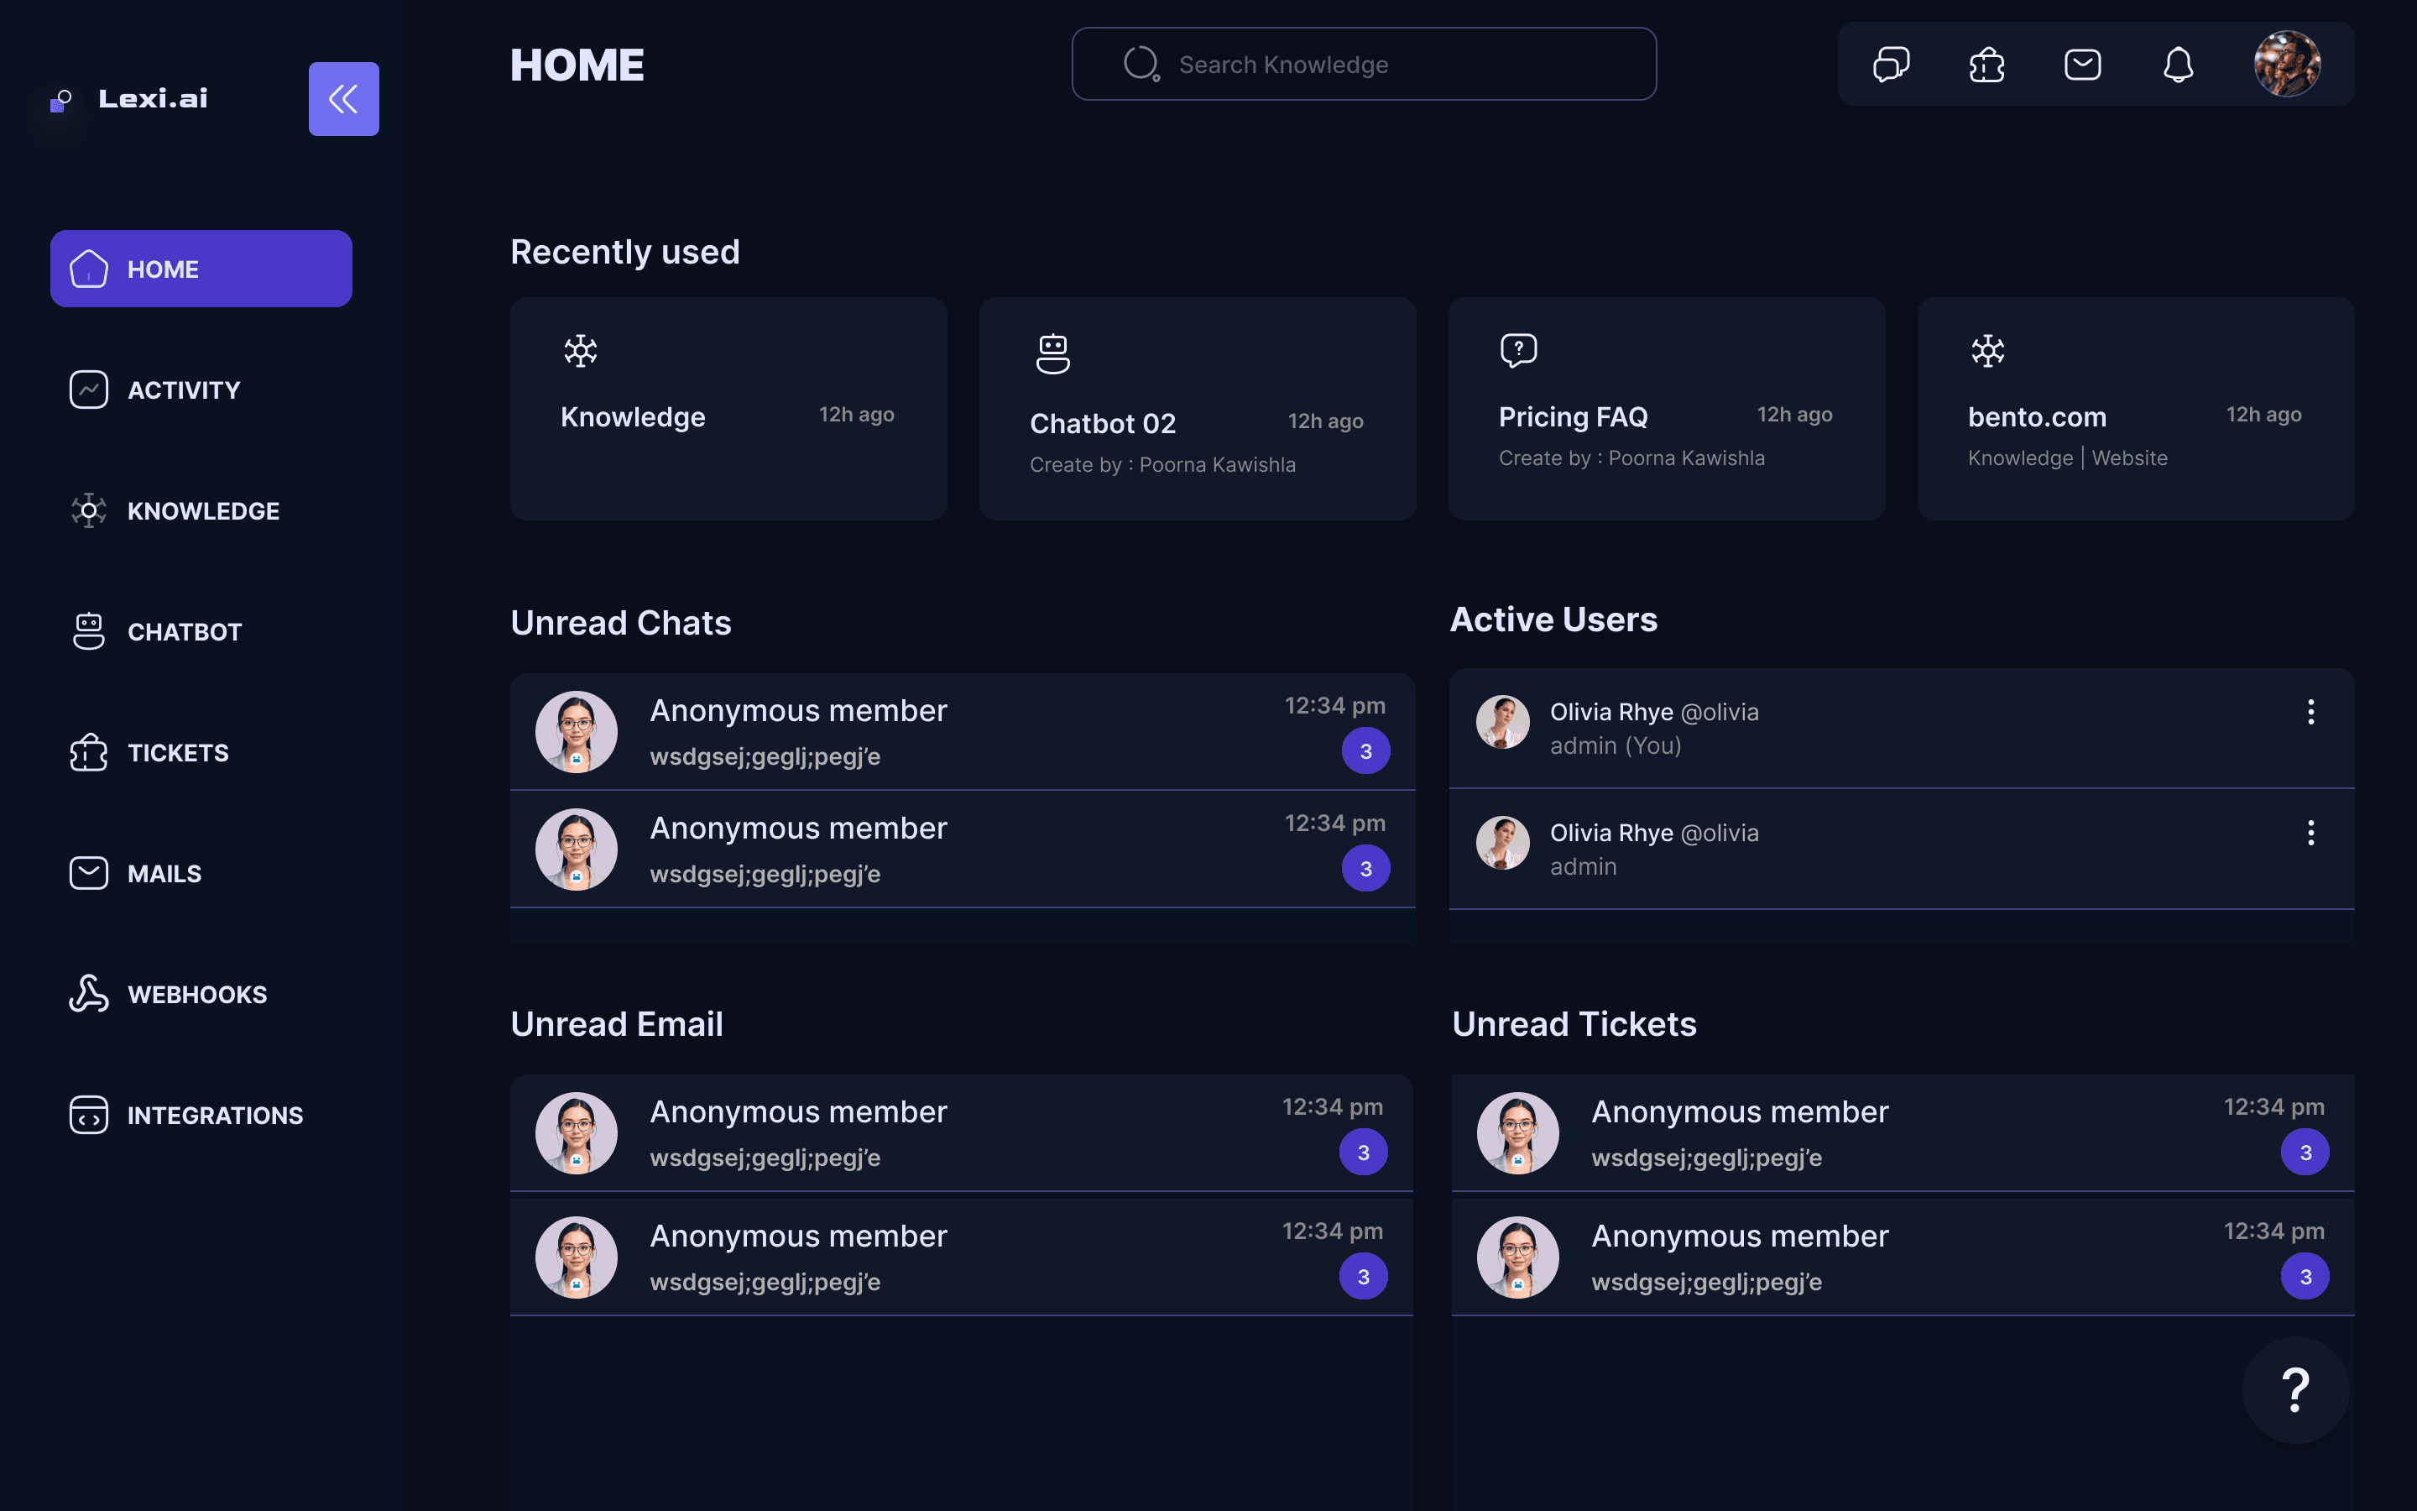Open user profile avatar menu
Screen dimensions: 2417x1511
[x=2286, y=65]
